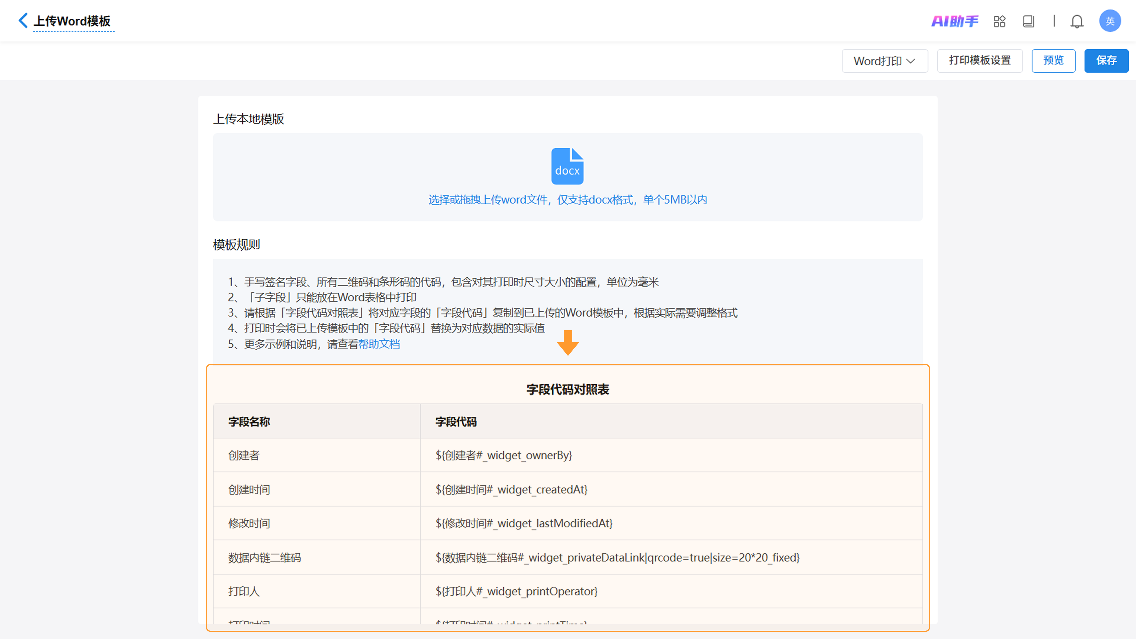Screen dimensions: 1136x639
Task: Open the user avatar menu
Action: (x=1110, y=21)
